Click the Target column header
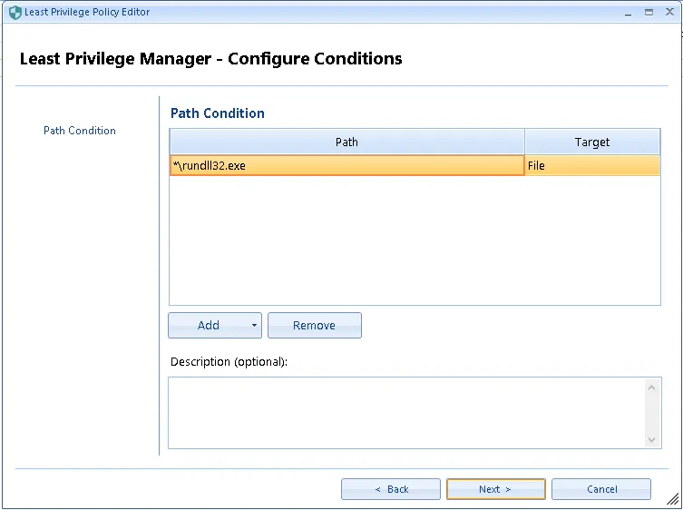This screenshot has height=510, width=683. tap(591, 142)
